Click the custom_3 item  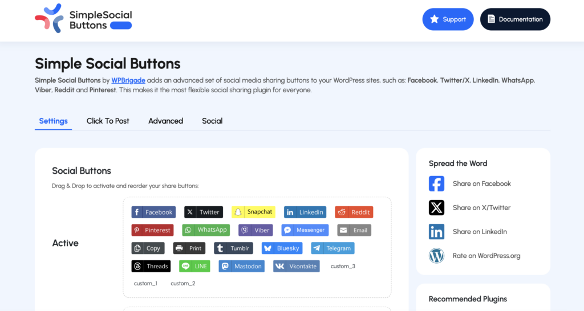point(343,267)
